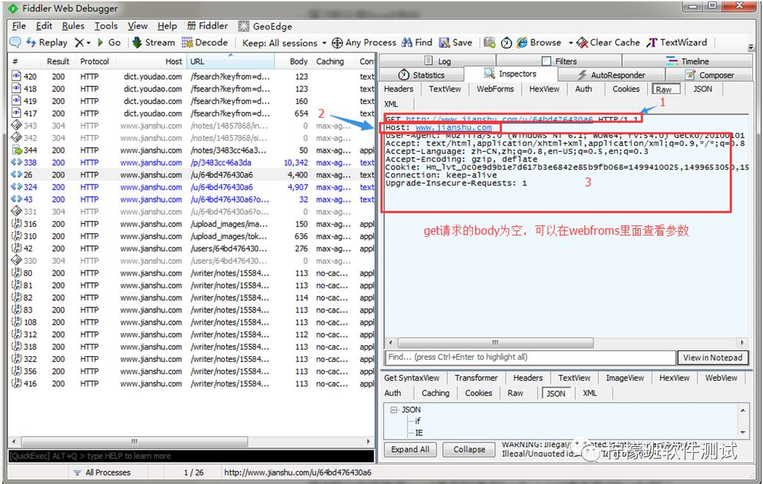Click the Collapse button
This screenshot has width=763, height=484.
[x=469, y=450]
